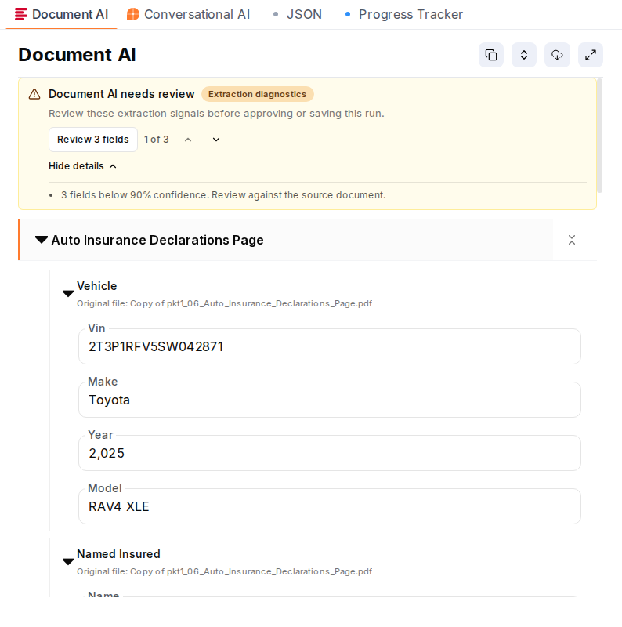Click the '3 fields below 90% confidence' message
This screenshot has width=622, height=627.
223,195
